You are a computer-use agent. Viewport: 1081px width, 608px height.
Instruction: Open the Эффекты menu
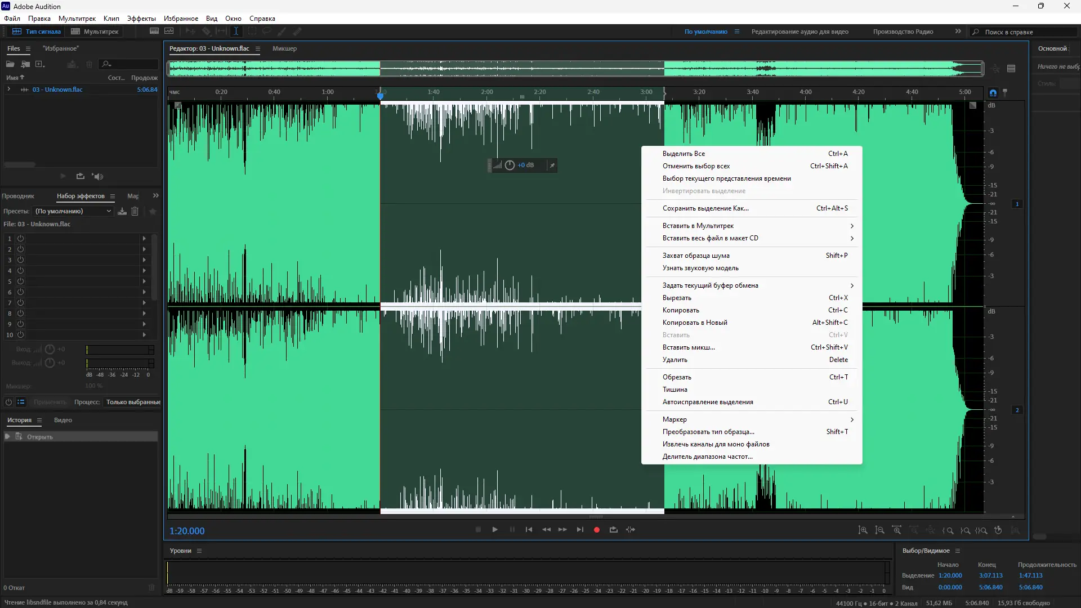[141, 18]
